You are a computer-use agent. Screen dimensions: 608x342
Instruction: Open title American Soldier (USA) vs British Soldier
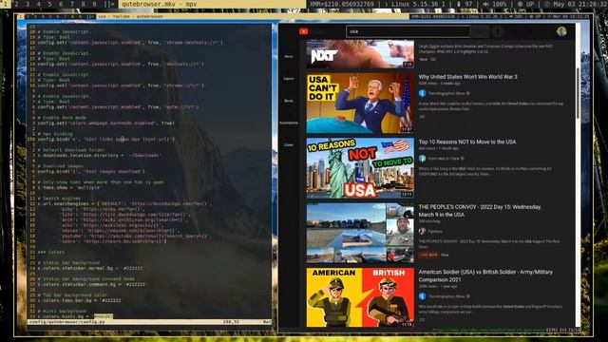(485, 275)
